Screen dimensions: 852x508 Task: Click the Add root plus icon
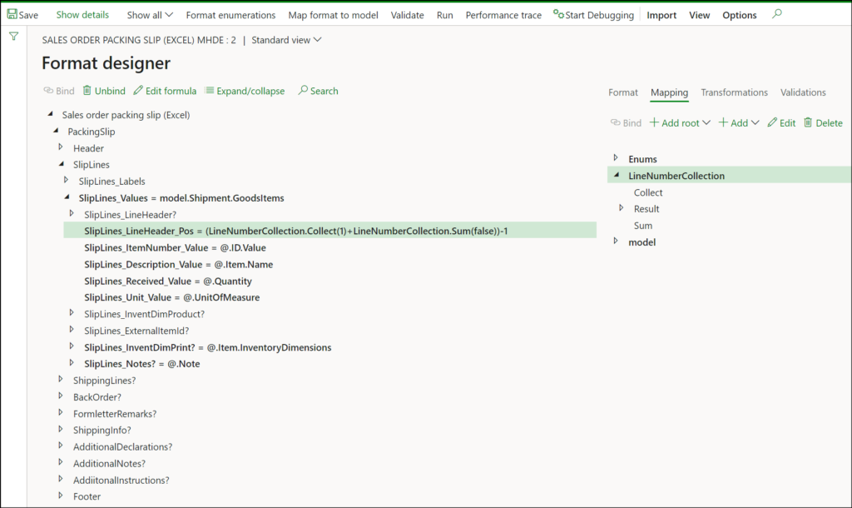pos(654,122)
